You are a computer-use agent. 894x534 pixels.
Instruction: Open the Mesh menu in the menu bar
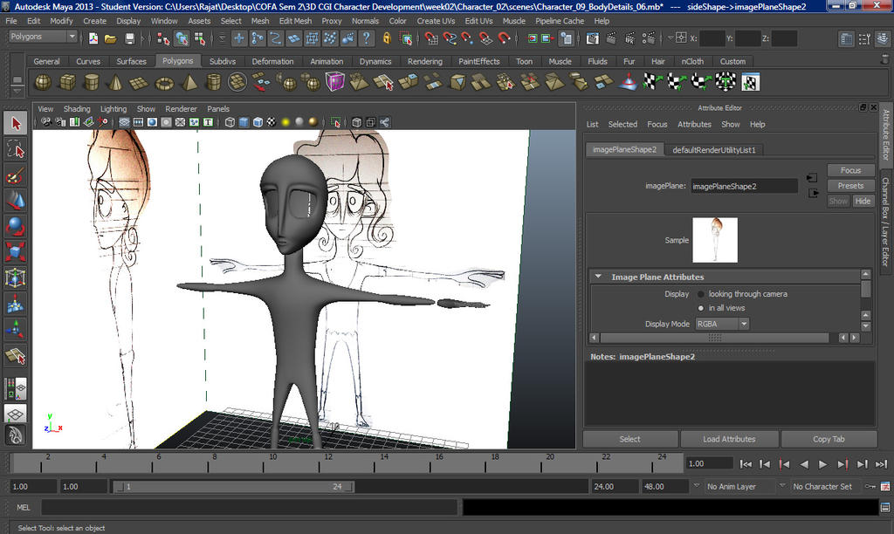click(x=259, y=20)
